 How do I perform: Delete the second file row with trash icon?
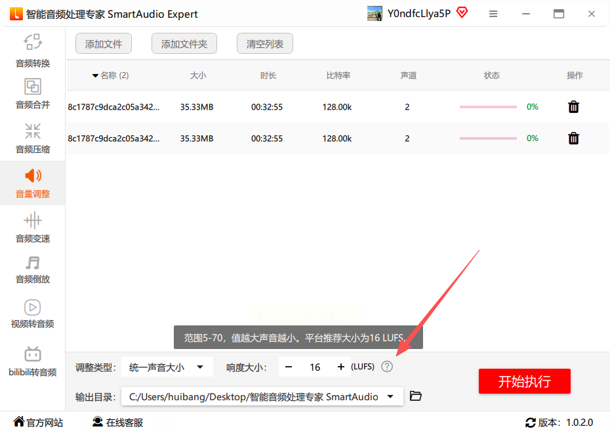[x=573, y=138]
